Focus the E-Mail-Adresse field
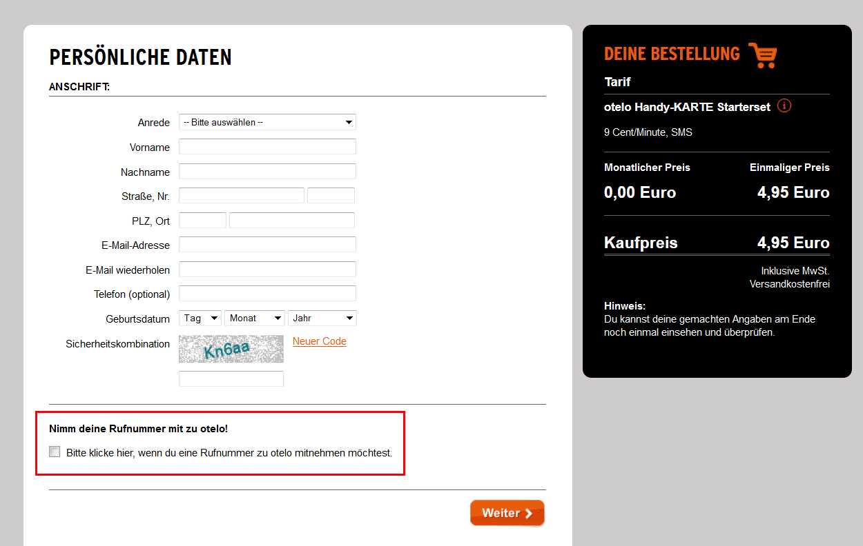 coord(267,245)
